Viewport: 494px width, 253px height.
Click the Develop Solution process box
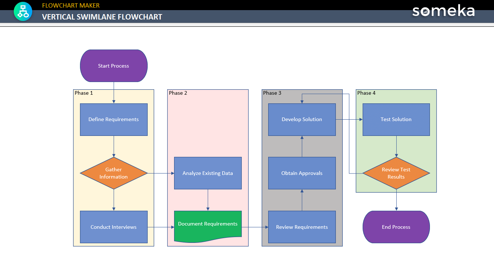[x=302, y=119]
